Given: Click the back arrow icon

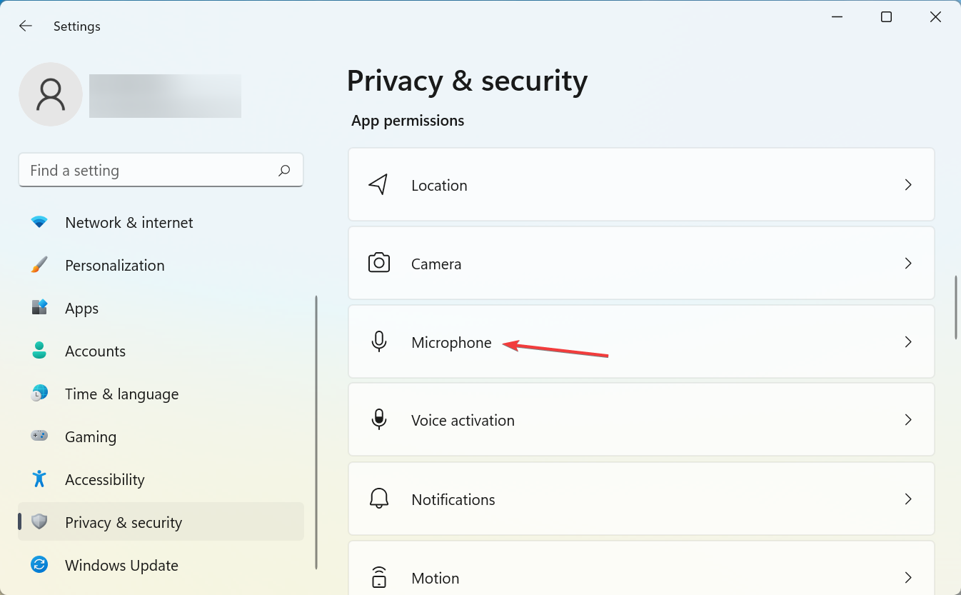Looking at the screenshot, I should tap(26, 26).
